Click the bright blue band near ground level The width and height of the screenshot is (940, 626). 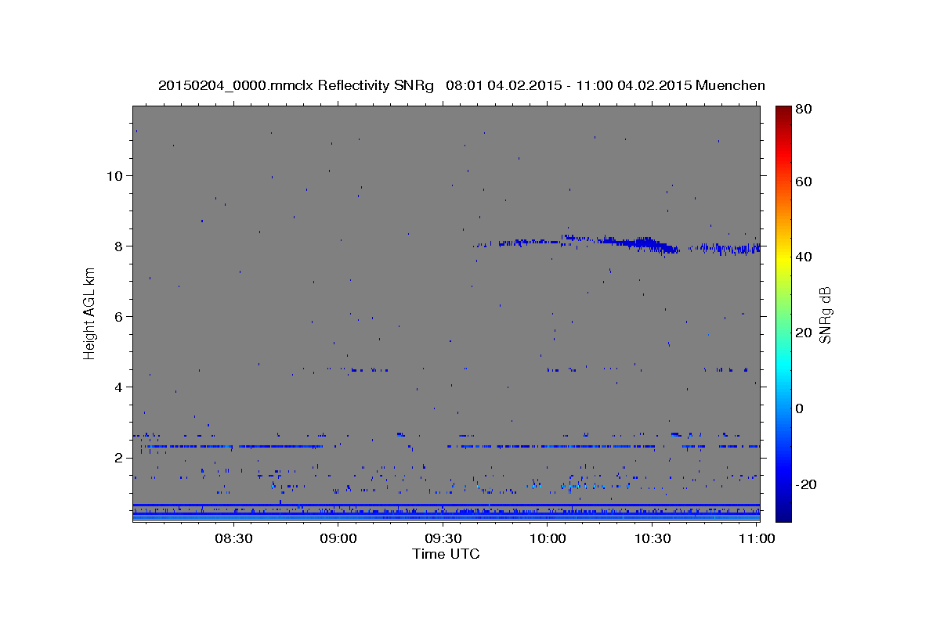[446, 516]
